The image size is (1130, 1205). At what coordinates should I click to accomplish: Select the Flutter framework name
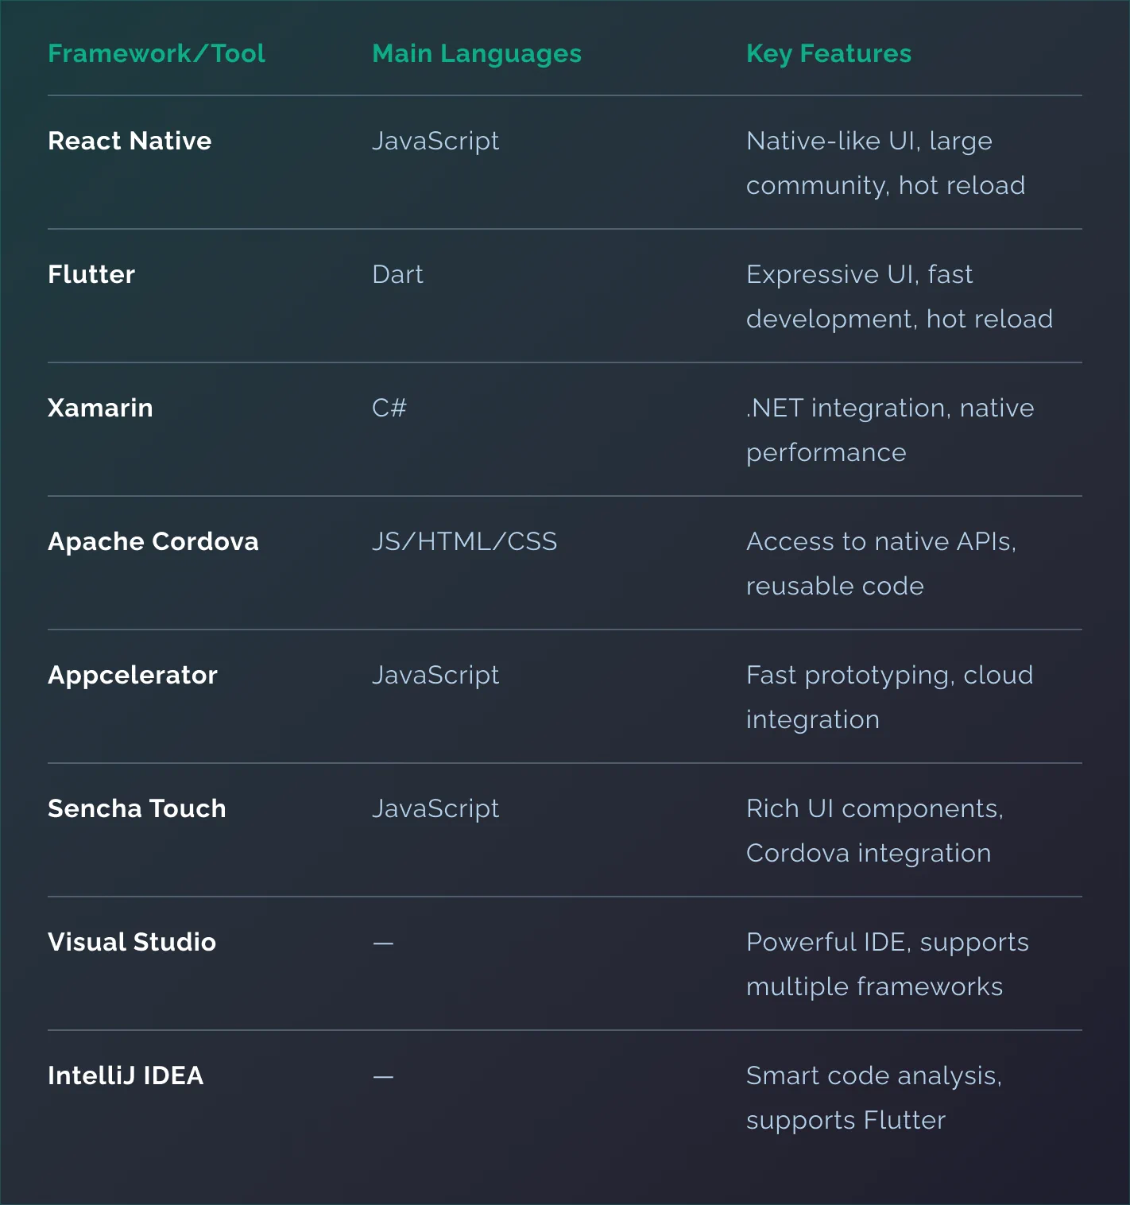pos(91,274)
